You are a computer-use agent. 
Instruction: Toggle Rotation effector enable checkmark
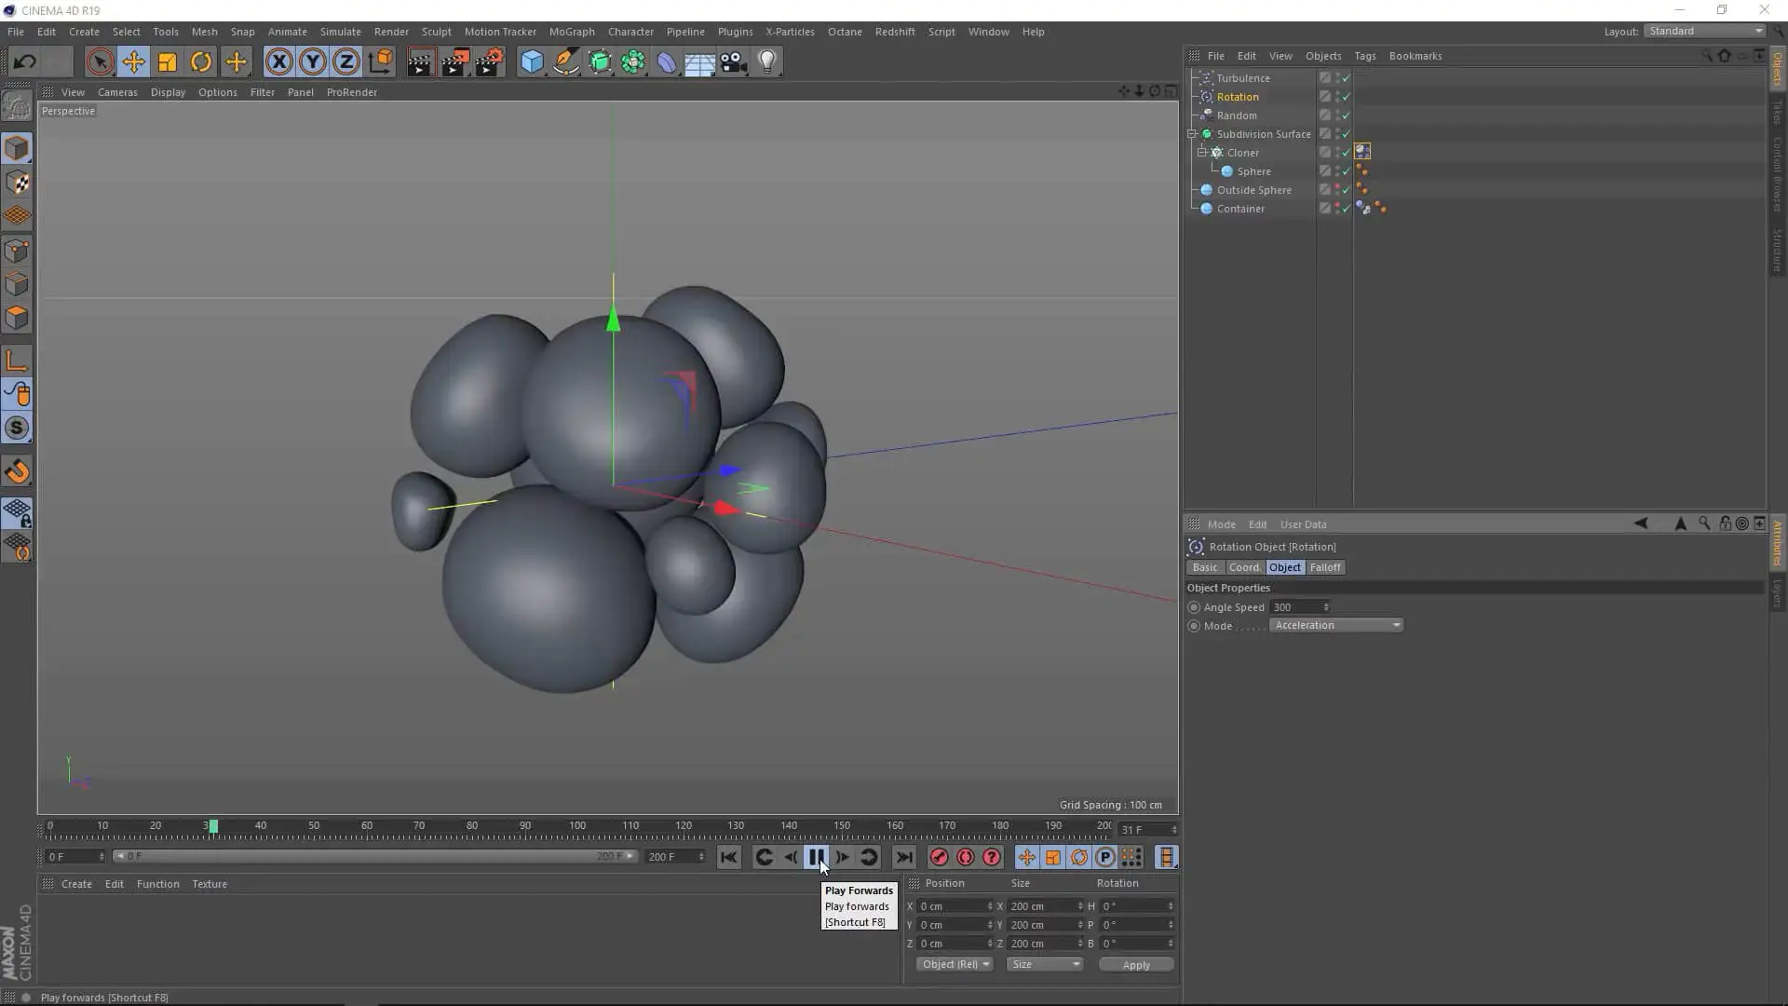point(1346,97)
